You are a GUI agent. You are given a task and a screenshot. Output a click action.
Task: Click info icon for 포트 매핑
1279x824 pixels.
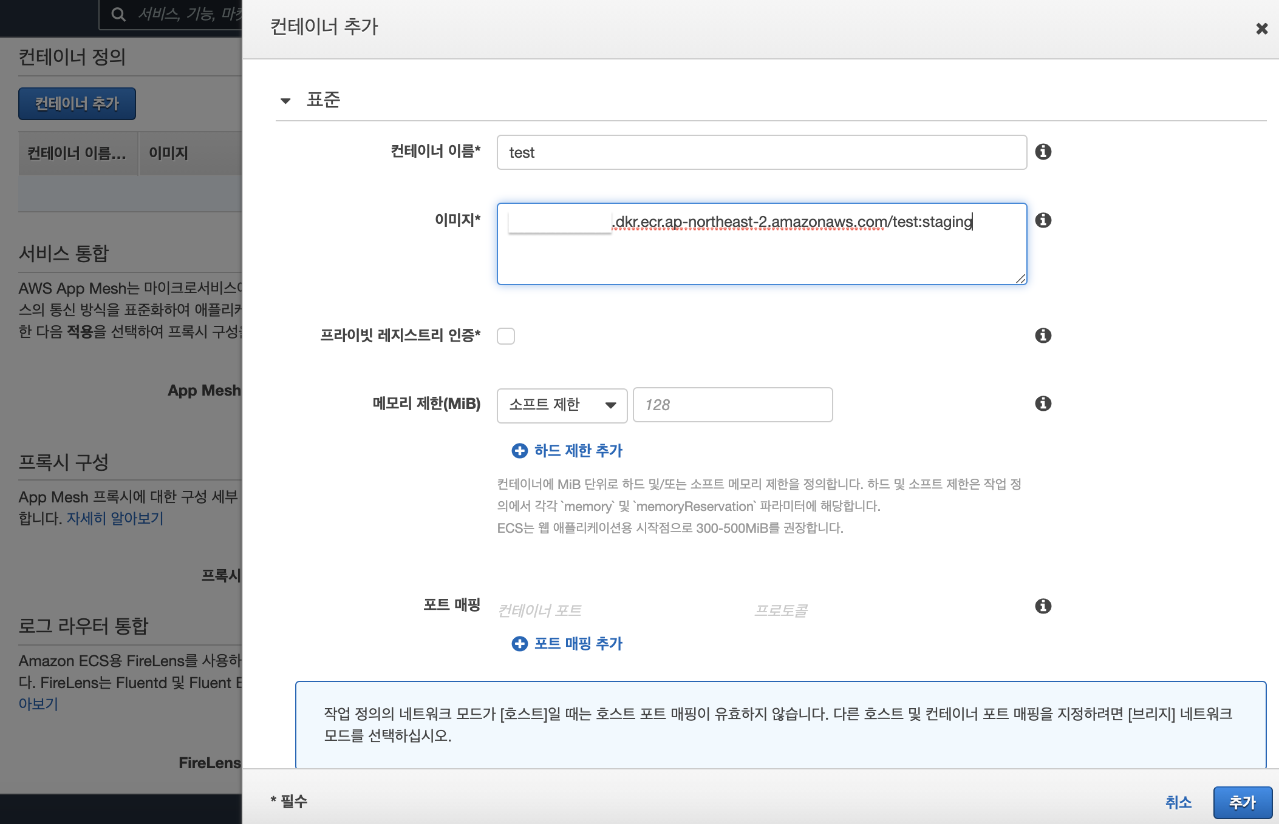click(x=1043, y=606)
